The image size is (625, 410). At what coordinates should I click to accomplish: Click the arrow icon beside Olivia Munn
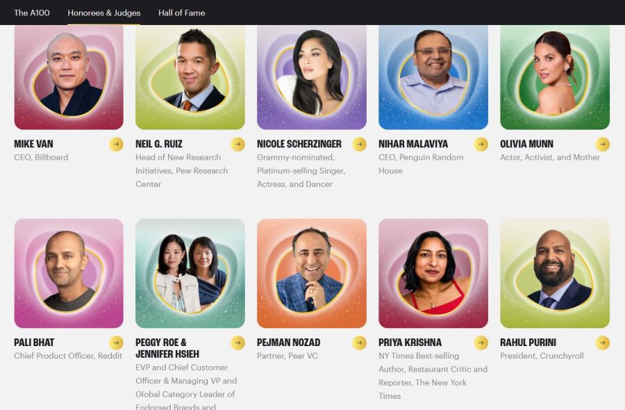coord(603,145)
